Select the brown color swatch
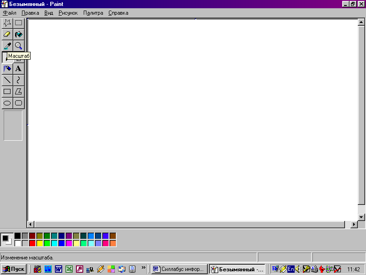The width and height of the screenshot is (366, 275). pos(113,236)
